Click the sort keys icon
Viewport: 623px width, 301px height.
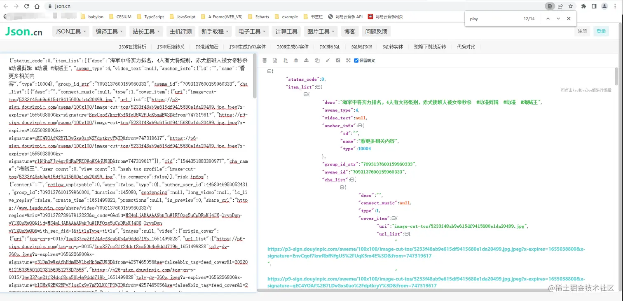click(286, 61)
